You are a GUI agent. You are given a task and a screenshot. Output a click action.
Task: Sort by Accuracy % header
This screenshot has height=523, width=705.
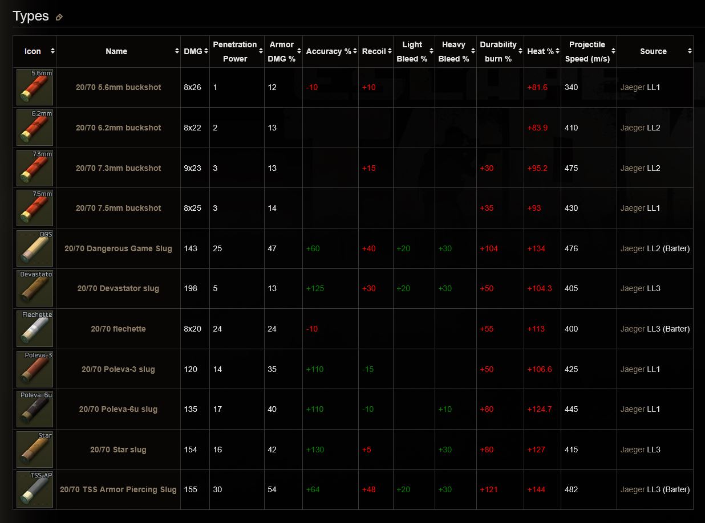click(330, 51)
